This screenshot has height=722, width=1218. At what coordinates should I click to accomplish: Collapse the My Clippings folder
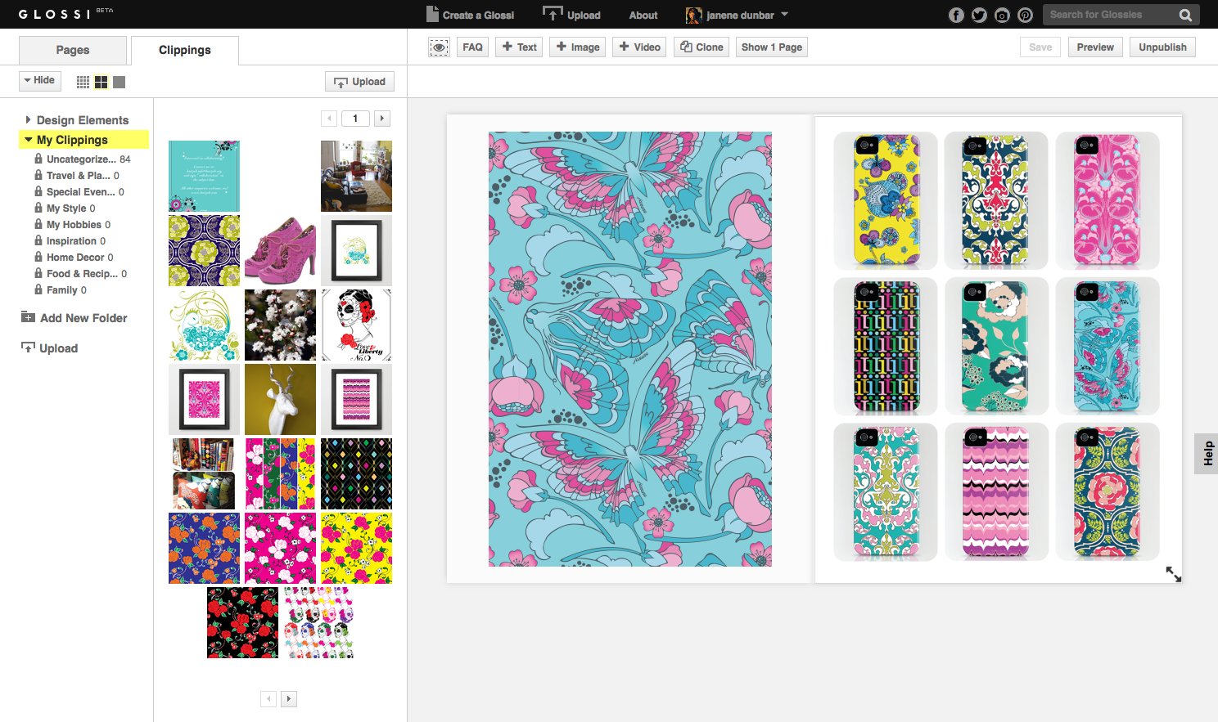(x=29, y=140)
